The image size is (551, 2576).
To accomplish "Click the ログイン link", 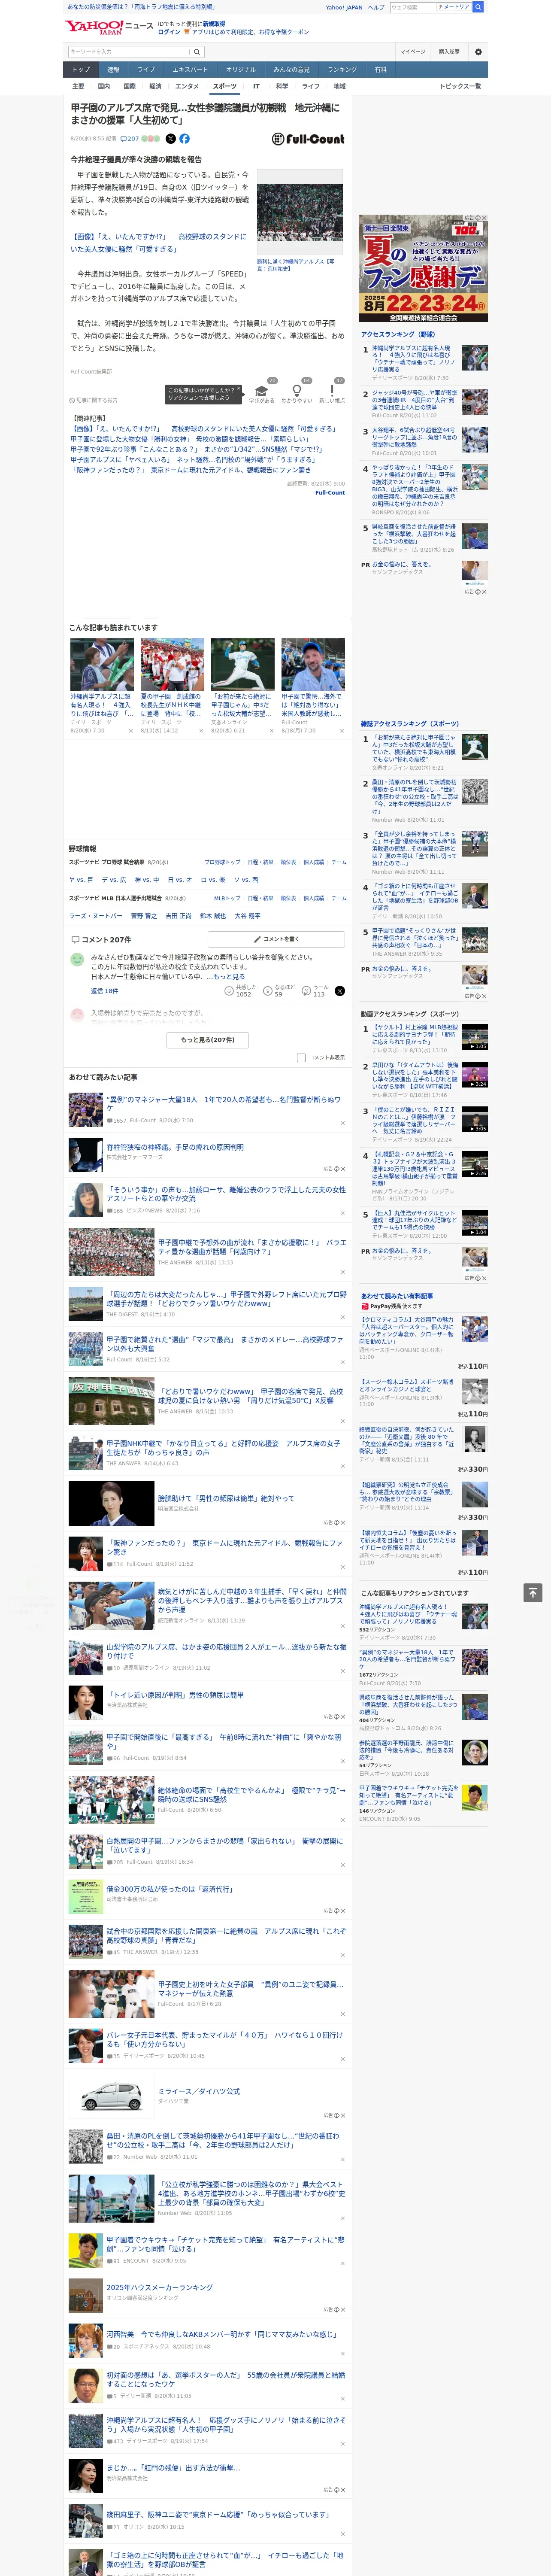I will 169,32.
